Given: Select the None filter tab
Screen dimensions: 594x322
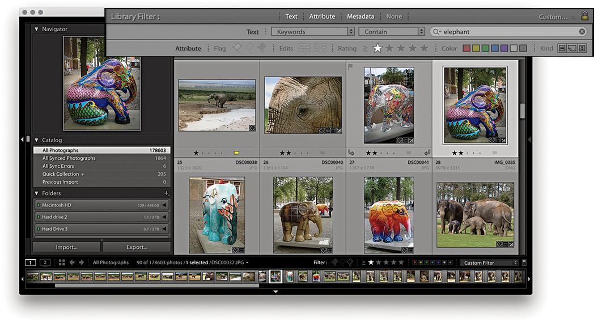Looking at the screenshot, I should [394, 16].
